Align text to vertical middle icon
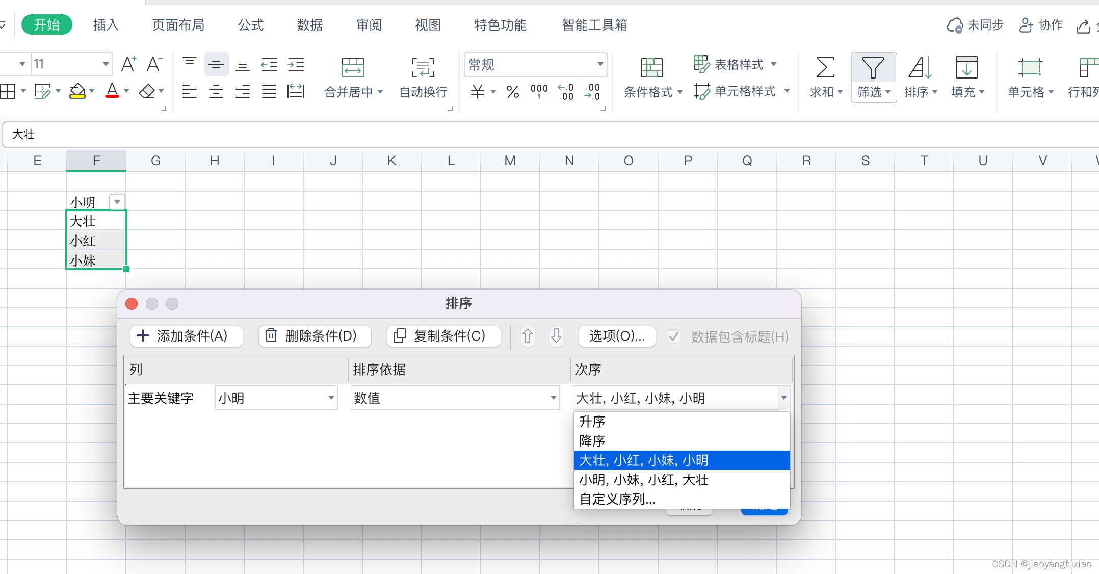 (216, 64)
